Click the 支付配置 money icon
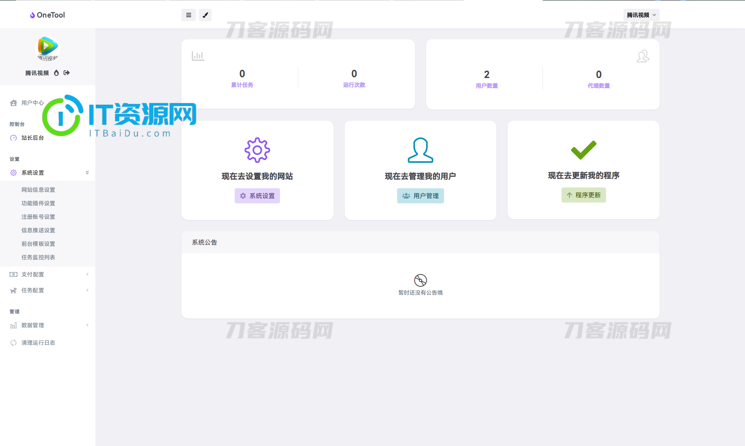The height and width of the screenshot is (446, 745). [x=14, y=274]
